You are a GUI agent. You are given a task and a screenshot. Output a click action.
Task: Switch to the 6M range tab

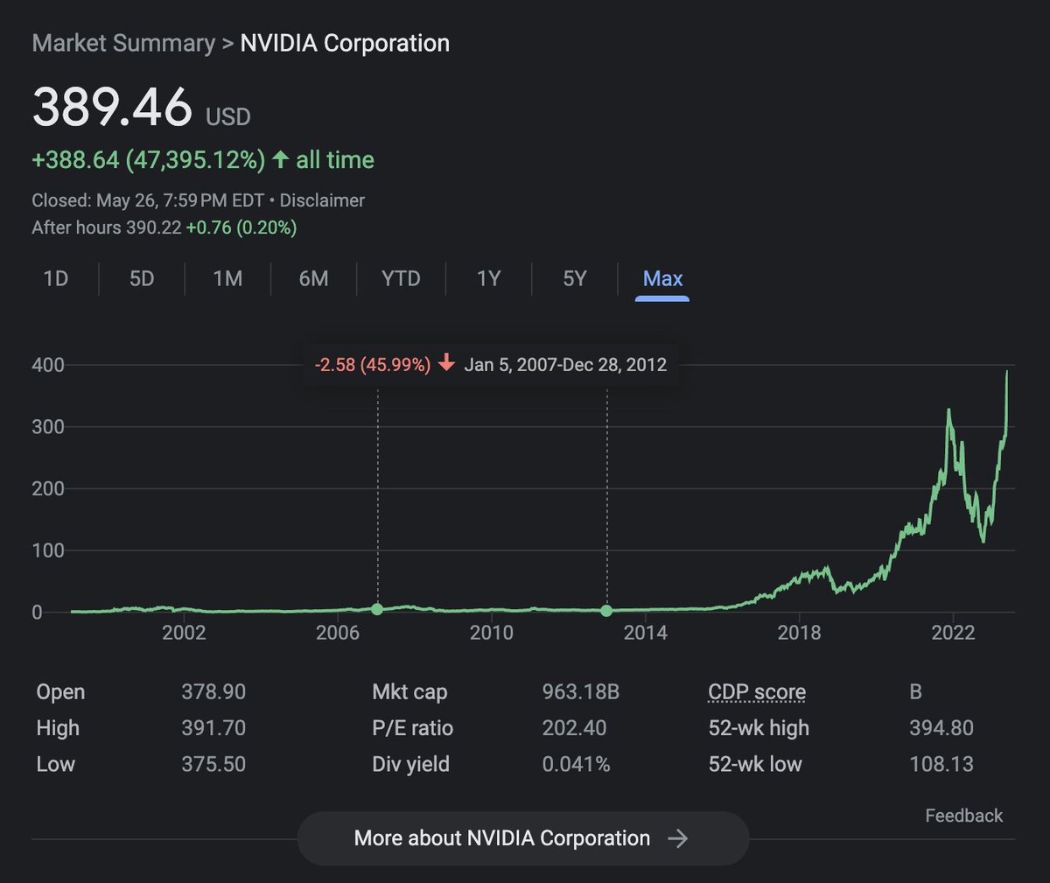[314, 278]
